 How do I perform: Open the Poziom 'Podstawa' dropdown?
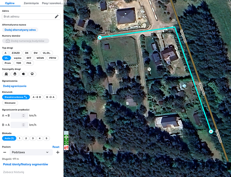pyautogui.click(x=31, y=152)
